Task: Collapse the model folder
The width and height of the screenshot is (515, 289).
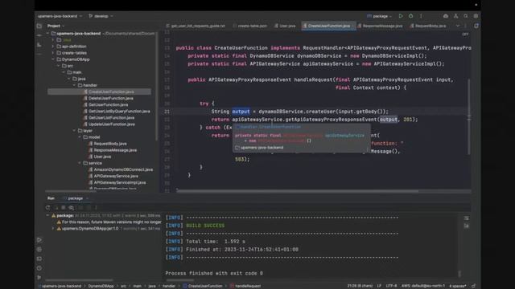Action: pyautogui.click(x=80, y=137)
